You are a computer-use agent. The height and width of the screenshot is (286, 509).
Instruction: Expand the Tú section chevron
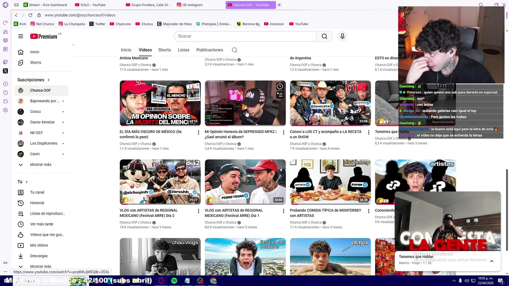pyautogui.click(x=26, y=182)
